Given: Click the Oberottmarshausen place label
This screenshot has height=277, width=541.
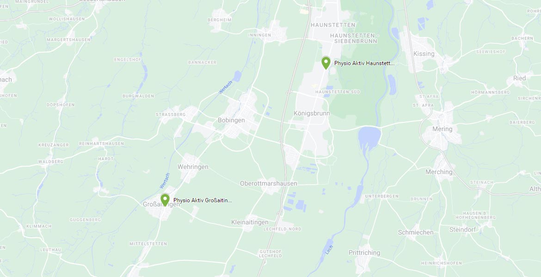Looking at the screenshot, I should tap(269, 184).
